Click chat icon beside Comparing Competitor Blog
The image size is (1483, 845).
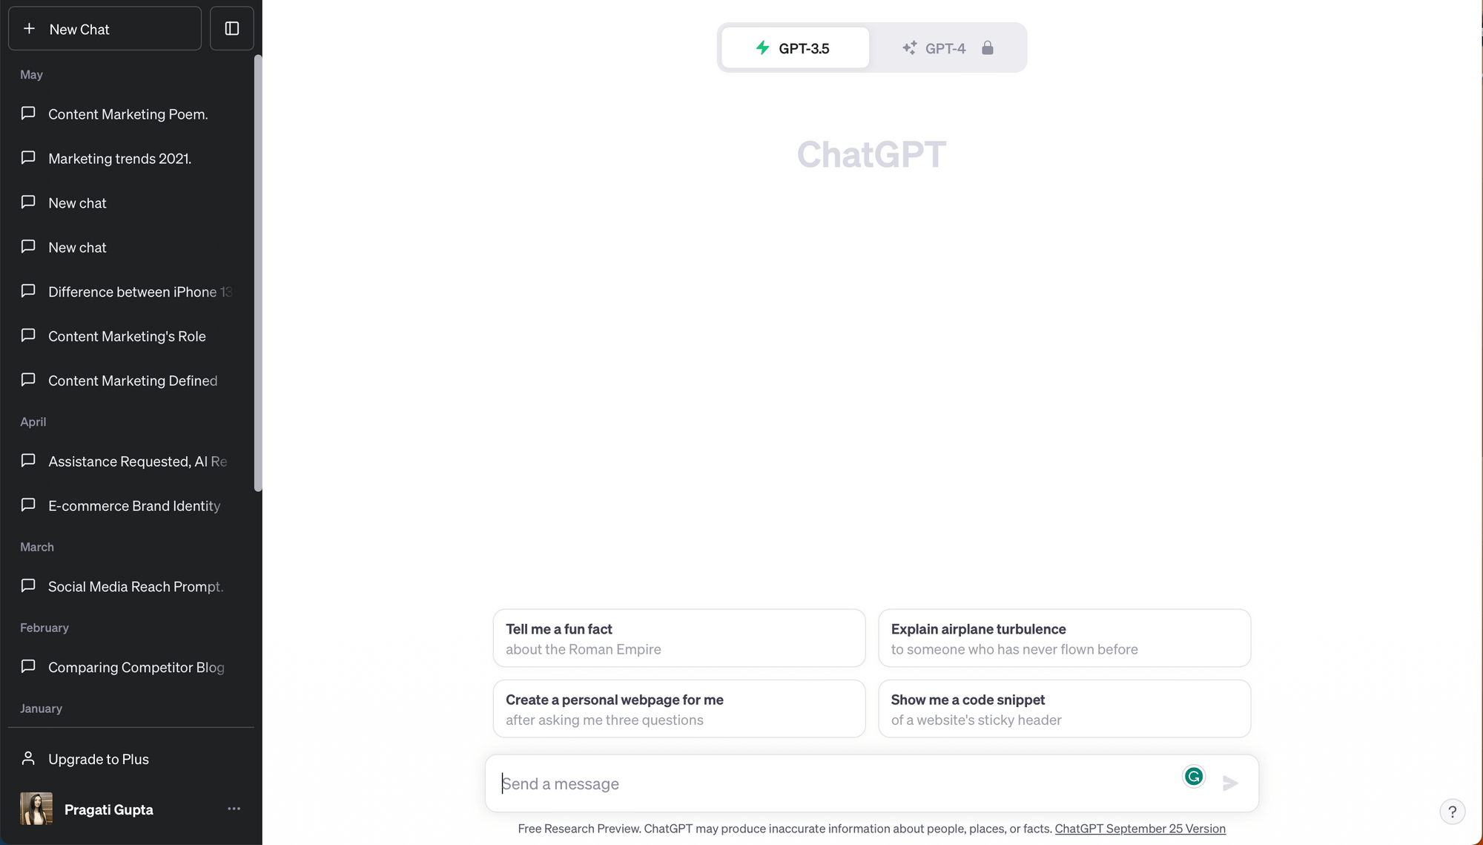tap(28, 667)
